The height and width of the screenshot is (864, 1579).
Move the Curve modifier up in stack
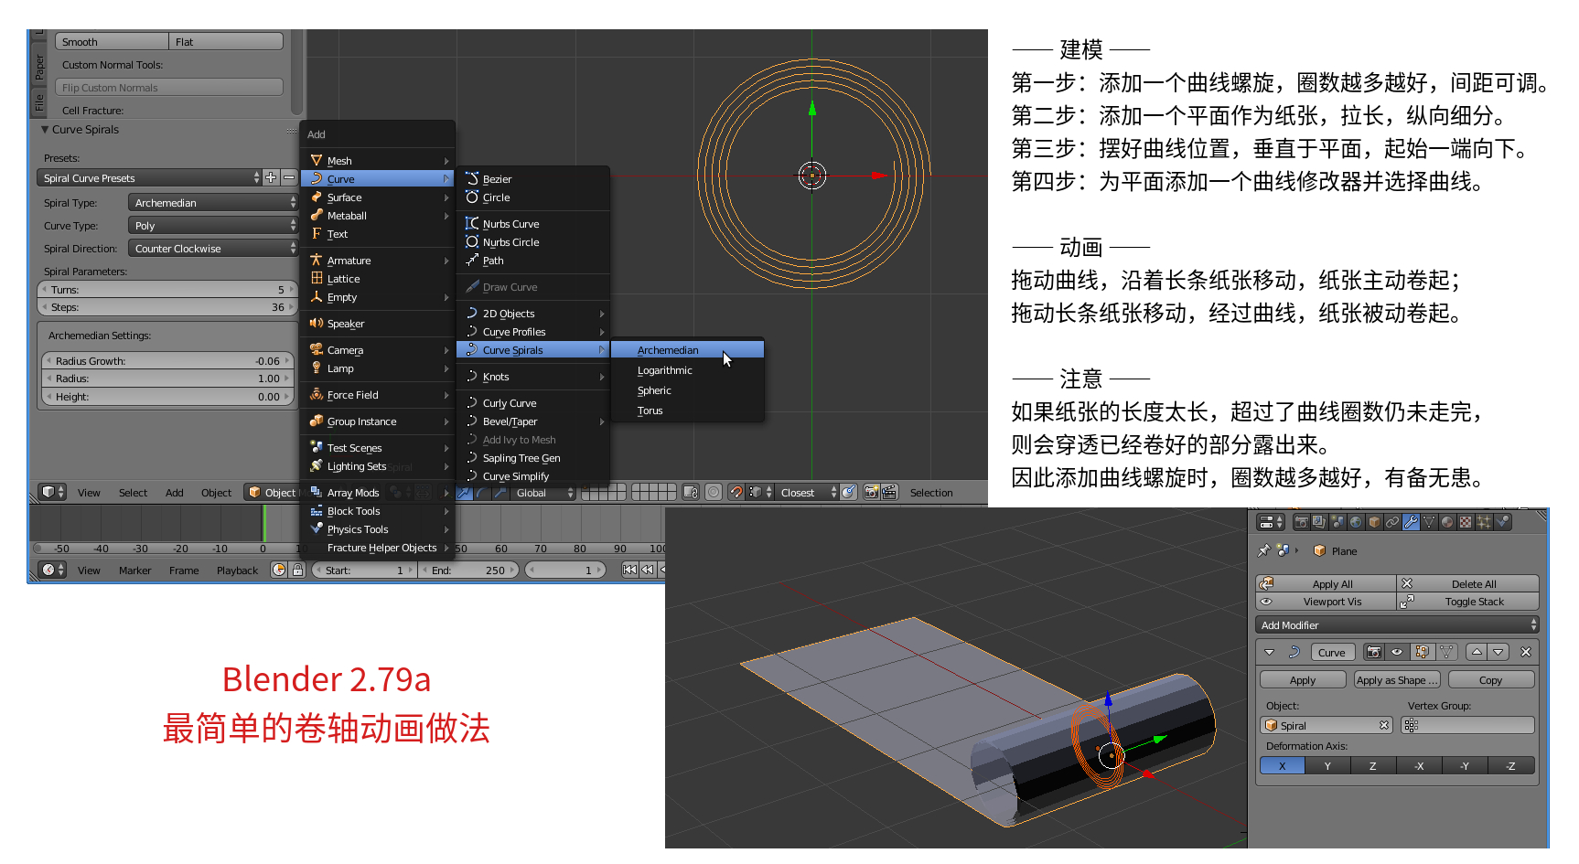1477,652
